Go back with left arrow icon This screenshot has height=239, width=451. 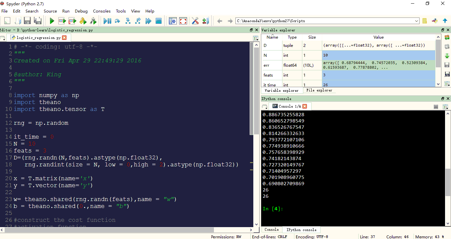220,21
